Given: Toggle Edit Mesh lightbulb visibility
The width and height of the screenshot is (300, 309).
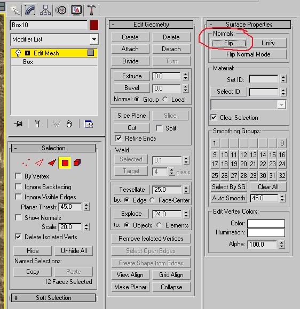Looking at the screenshot, I should [18, 53].
